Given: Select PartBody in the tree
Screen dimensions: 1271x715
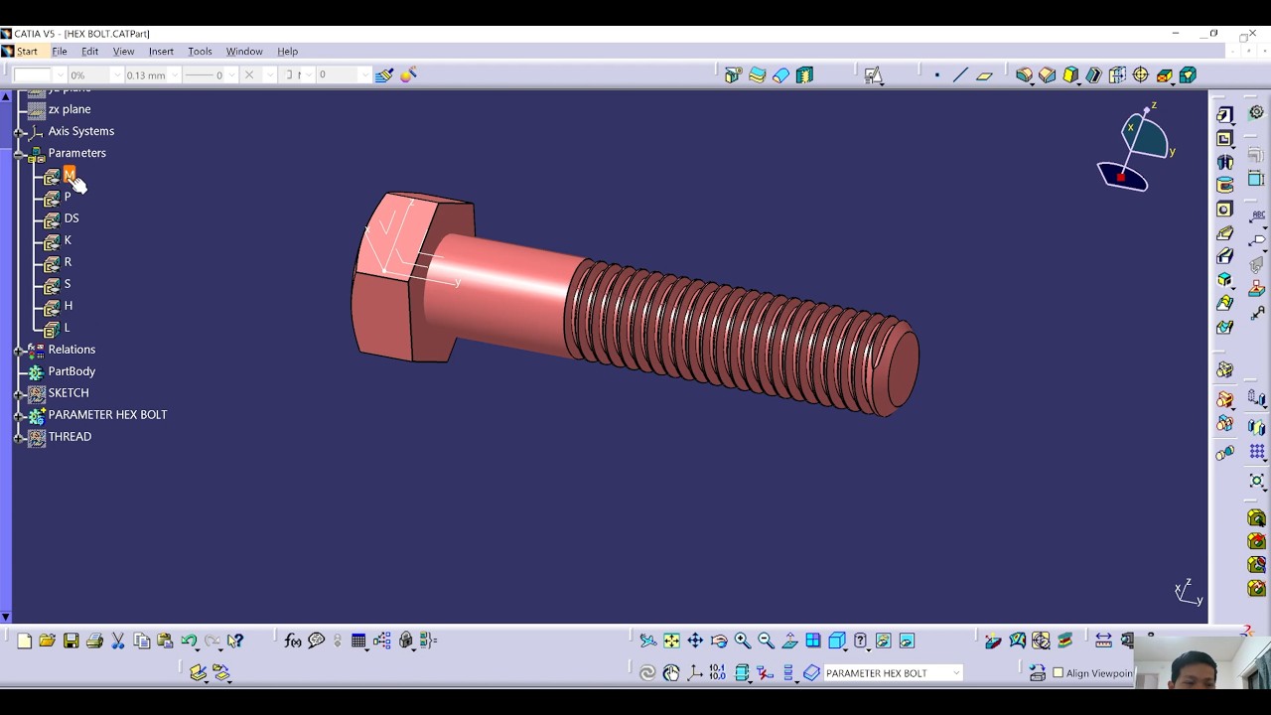Looking at the screenshot, I should click(71, 371).
